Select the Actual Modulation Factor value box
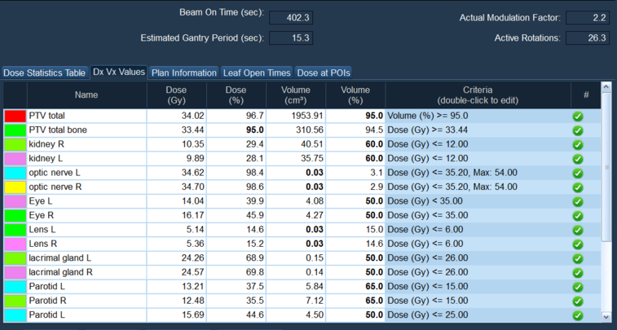The image size is (617, 330). click(588, 18)
